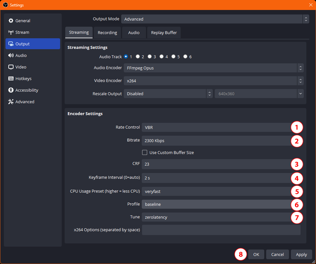Screen dimensions: 316x264
Task: Click the Hotkeys keyboard icon in sidebar
Action: click(11, 78)
